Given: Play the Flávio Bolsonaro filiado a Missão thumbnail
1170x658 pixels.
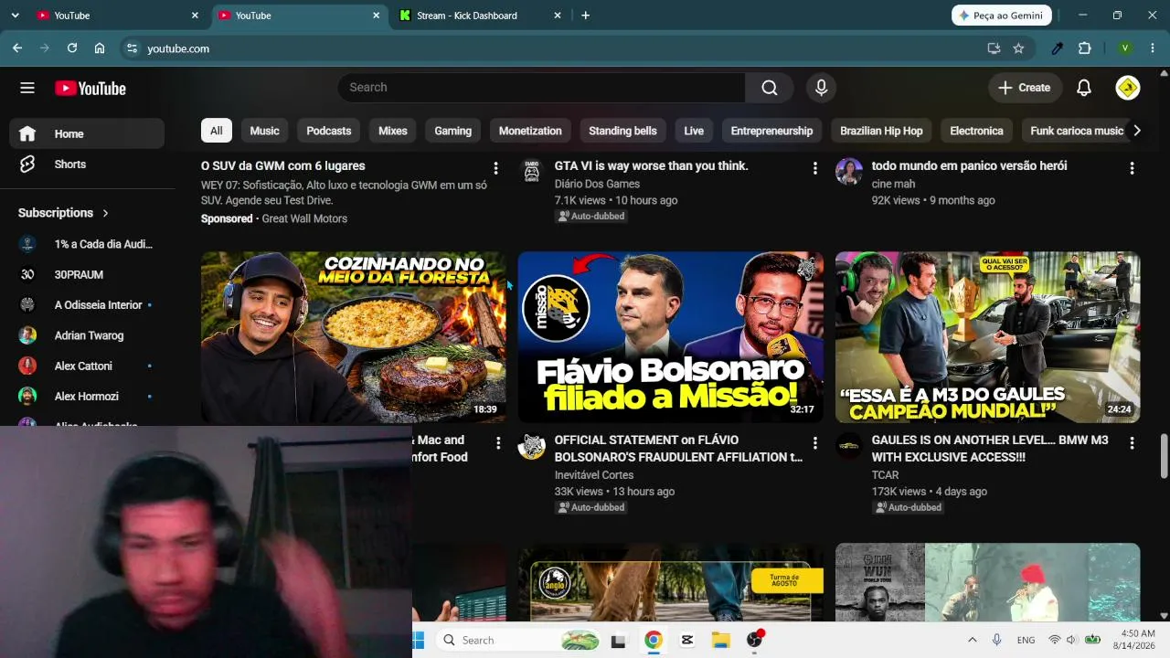Looking at the screenshot, I should click(670, 337).
